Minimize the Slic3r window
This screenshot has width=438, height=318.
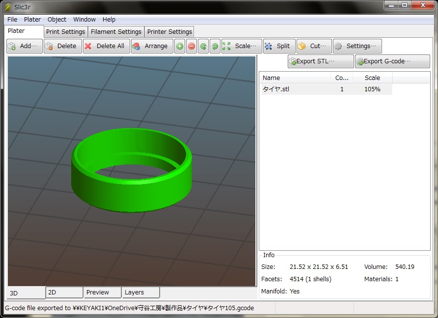point(391,5)
